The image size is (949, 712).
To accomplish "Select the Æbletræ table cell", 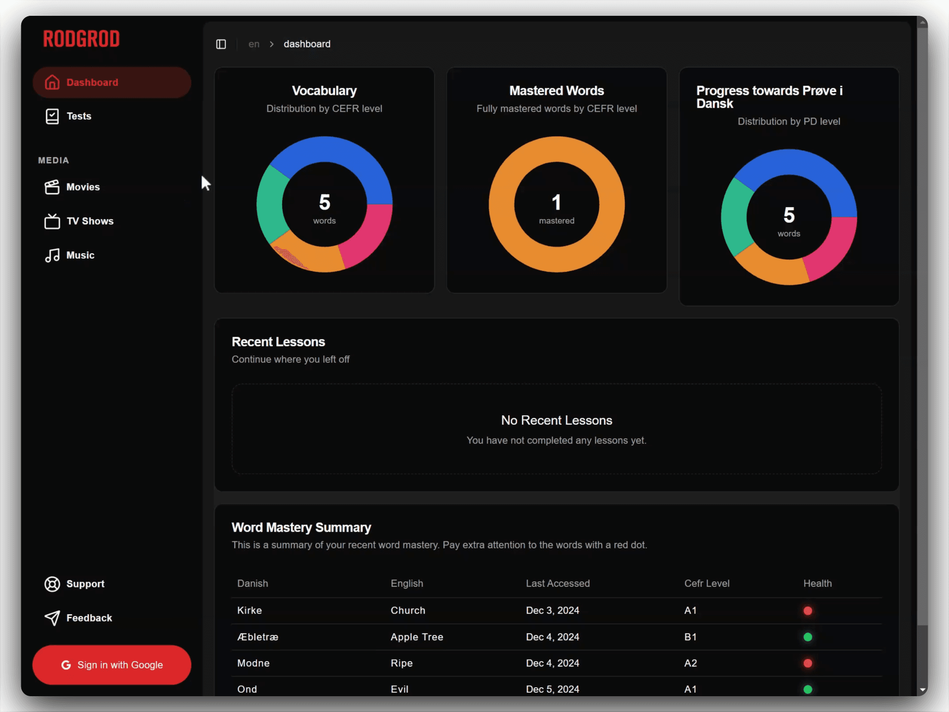I will 258,637.
